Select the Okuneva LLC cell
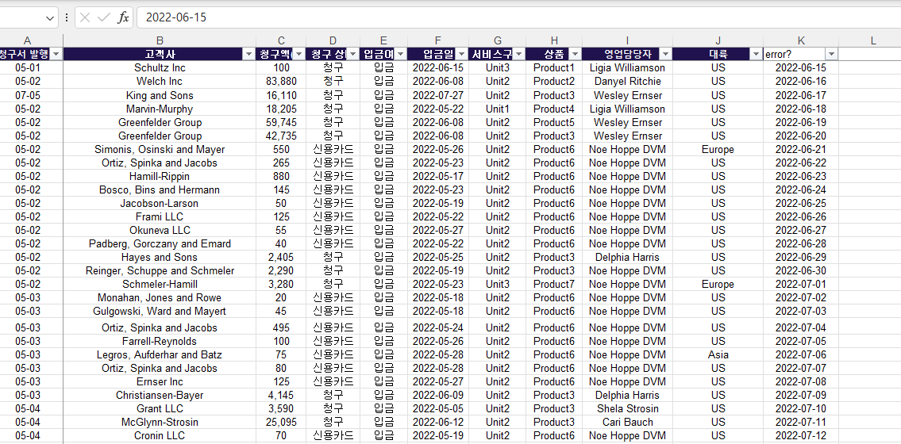The image size is (901, 444). (x=160, y=230)
